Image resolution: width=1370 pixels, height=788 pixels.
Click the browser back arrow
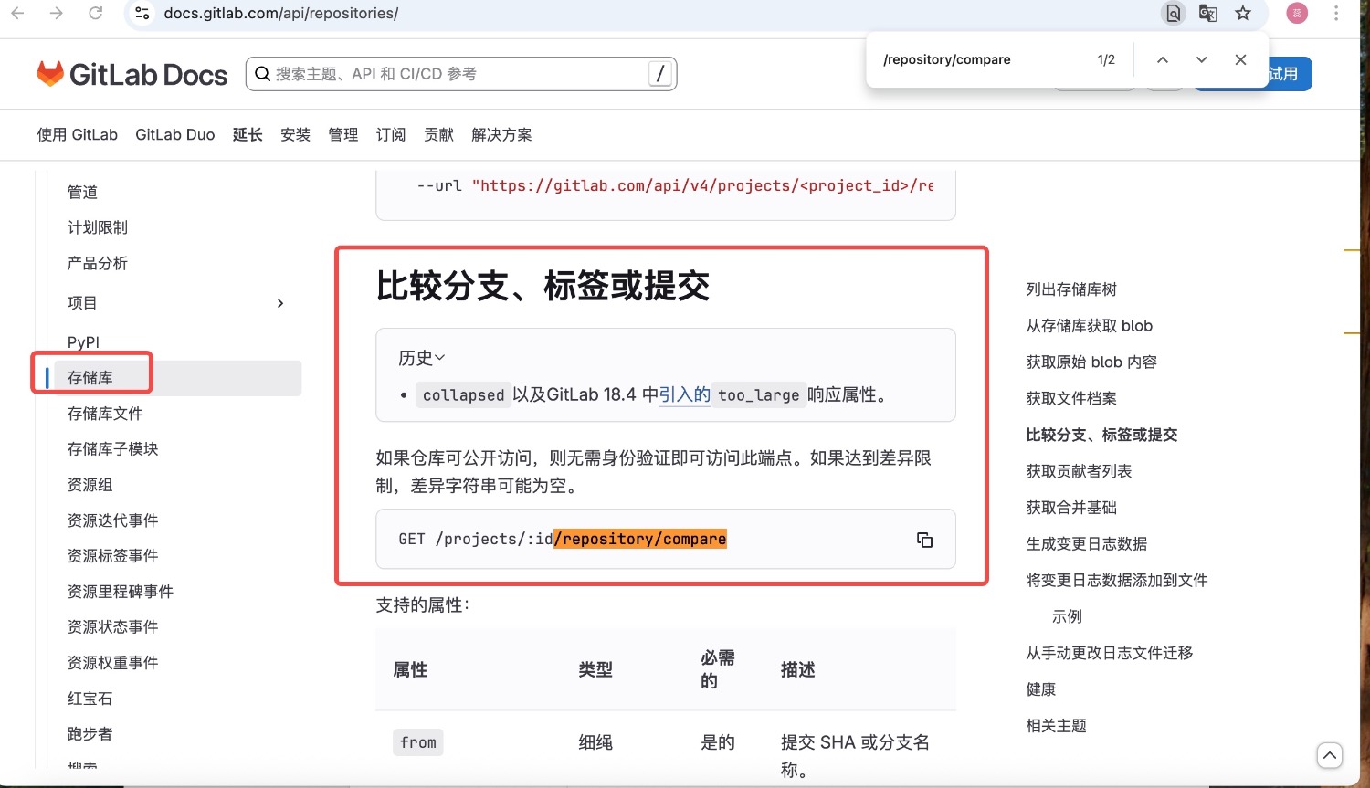(x=17, y=13)
